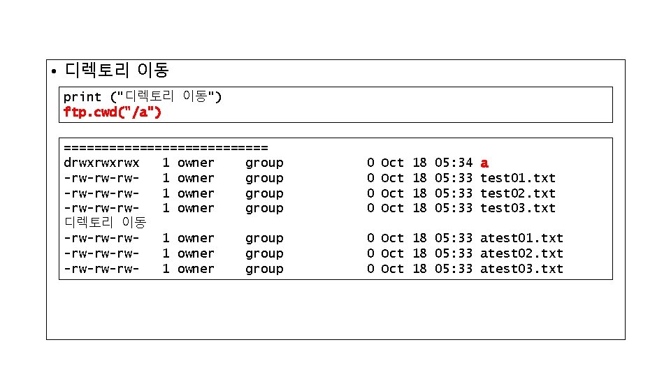The width and height of the screenshot is (671, 377).
Task: Select the red ftp.cwd("/a") code line
Action: [x=113, y=112]
